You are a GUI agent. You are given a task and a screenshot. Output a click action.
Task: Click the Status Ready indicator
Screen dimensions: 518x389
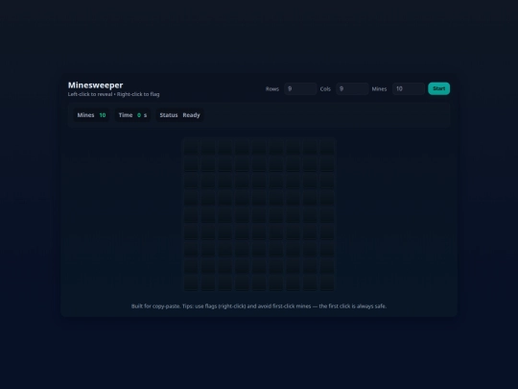click(x=179, y=115)
